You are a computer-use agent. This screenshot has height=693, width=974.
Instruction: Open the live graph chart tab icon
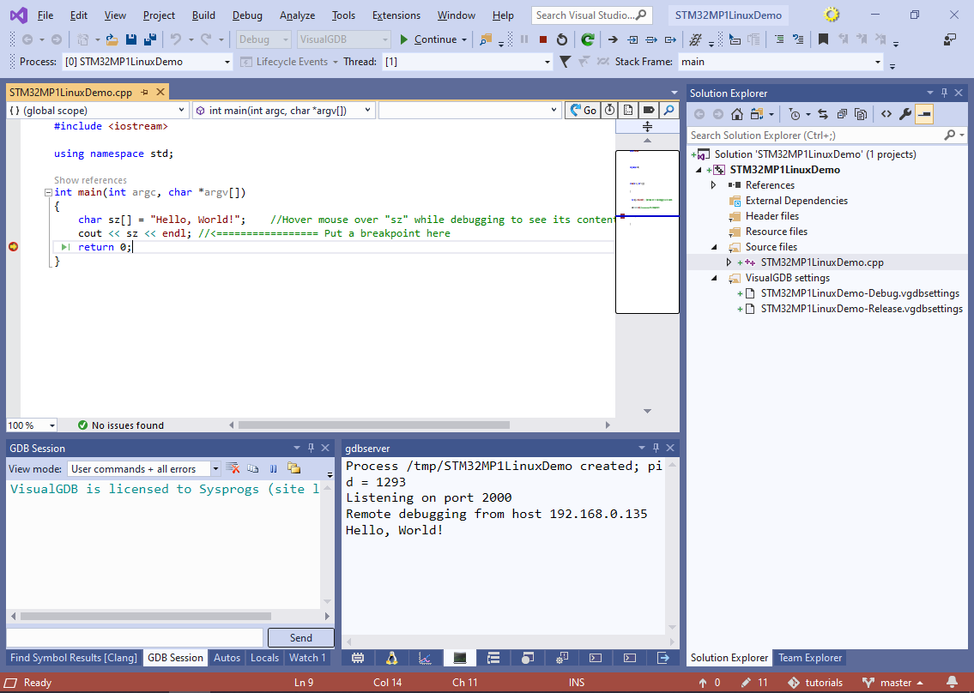[x=426, y=658]
